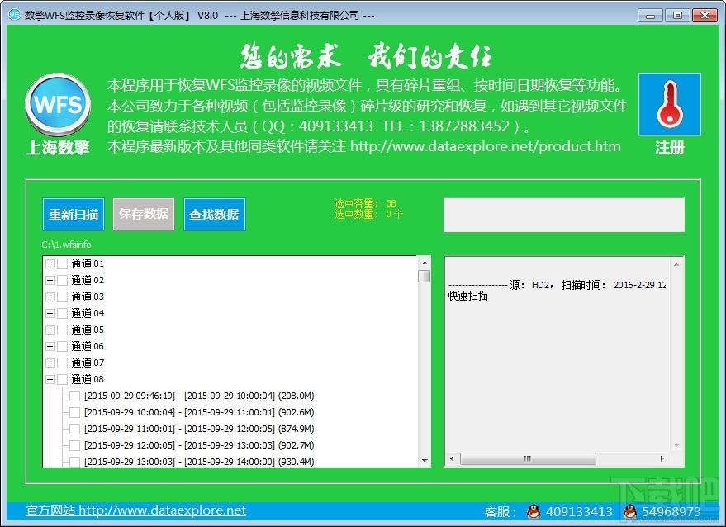Viewport: 726px width, 527px height.
Task: Expand the 通道 05 tree node
Action: click(50, 330)
